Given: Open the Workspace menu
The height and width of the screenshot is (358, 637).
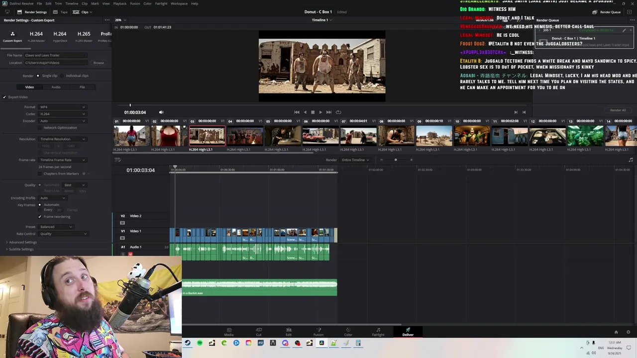Looking at the screenshot, I should (179, 3).
